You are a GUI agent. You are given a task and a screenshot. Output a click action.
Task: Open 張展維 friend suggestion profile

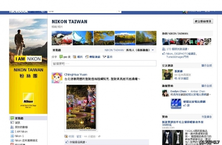(179, 71)
